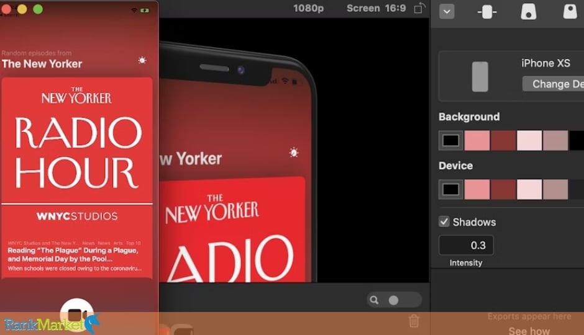Open the See how link
The height and width of the screenshot is (335, 584).
tap(529, 331)
